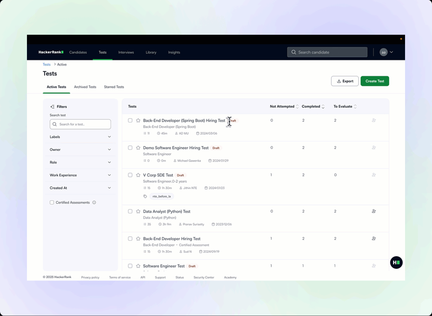
Task: Expand the Role filter
Action: pyautogui.click(x=80, y=162)
